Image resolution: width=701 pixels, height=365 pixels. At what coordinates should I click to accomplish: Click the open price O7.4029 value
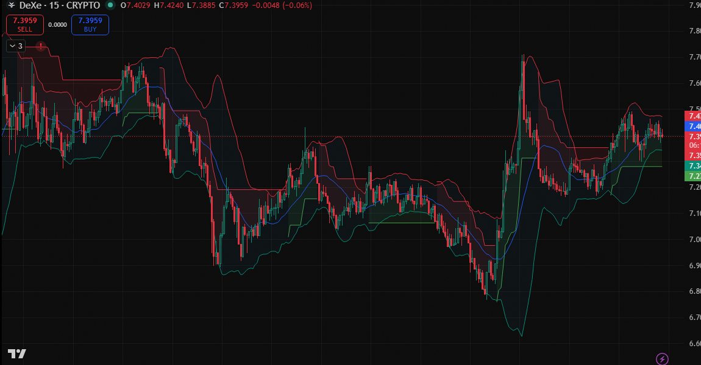click(135, 5)
